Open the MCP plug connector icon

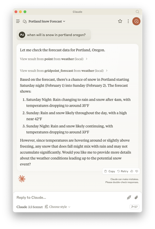click(129, 198)
